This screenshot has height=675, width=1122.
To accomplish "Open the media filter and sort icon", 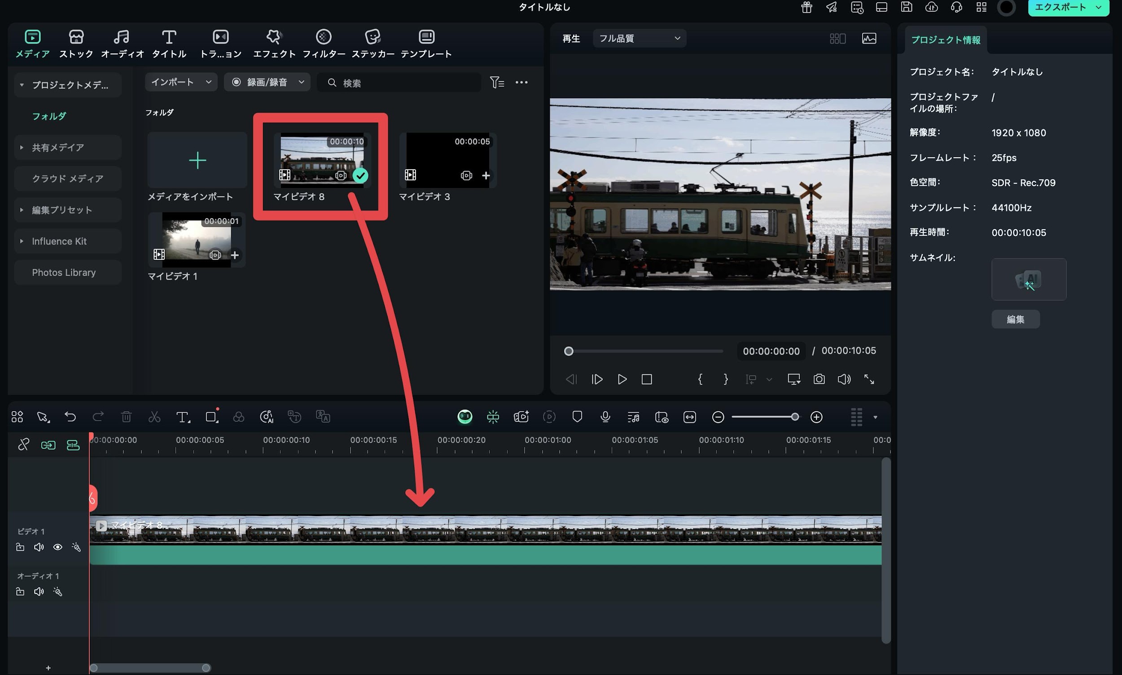I will [x=497, y=82].
